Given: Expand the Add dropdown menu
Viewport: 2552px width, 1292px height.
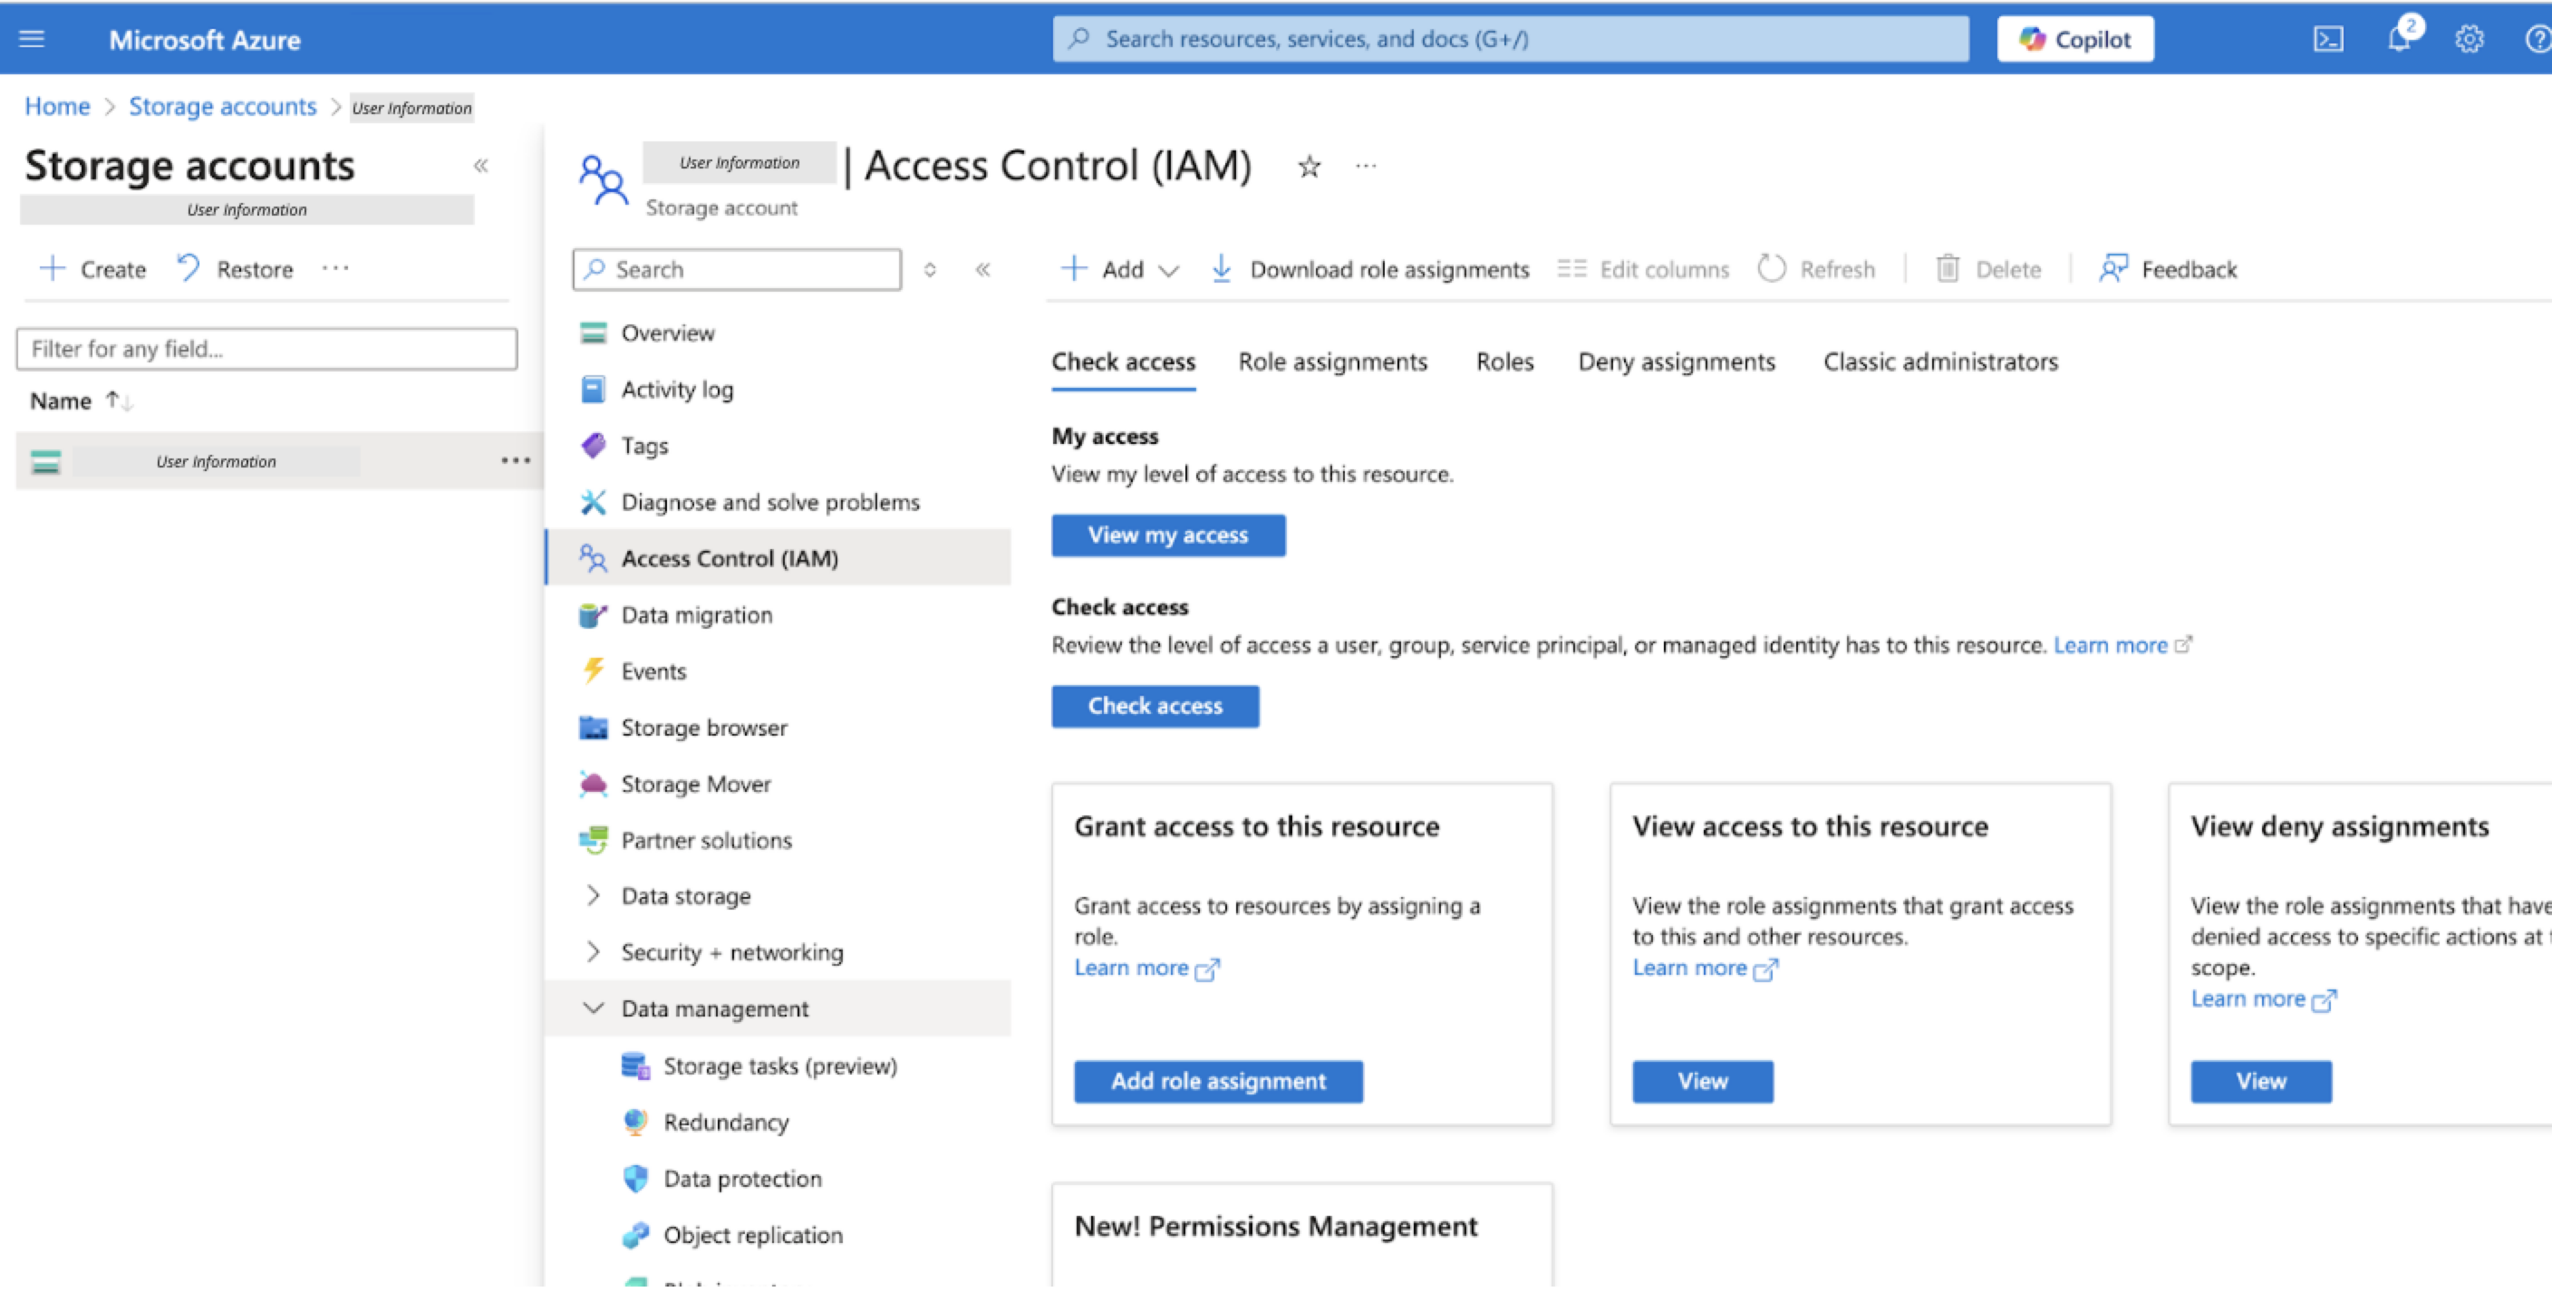Looking at the screenshot, I should pyautogui.click(x=1169, y=269).
